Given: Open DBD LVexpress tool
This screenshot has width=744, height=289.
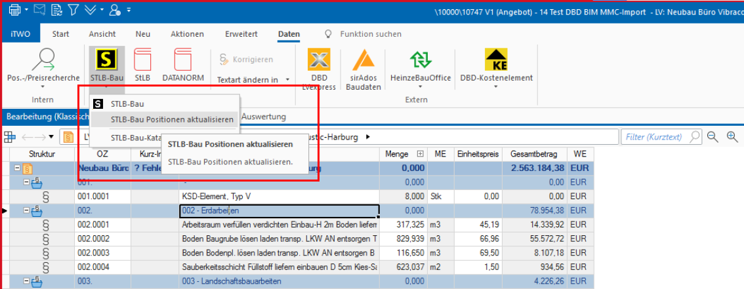Looking at the screenshot, I should 319,61.
